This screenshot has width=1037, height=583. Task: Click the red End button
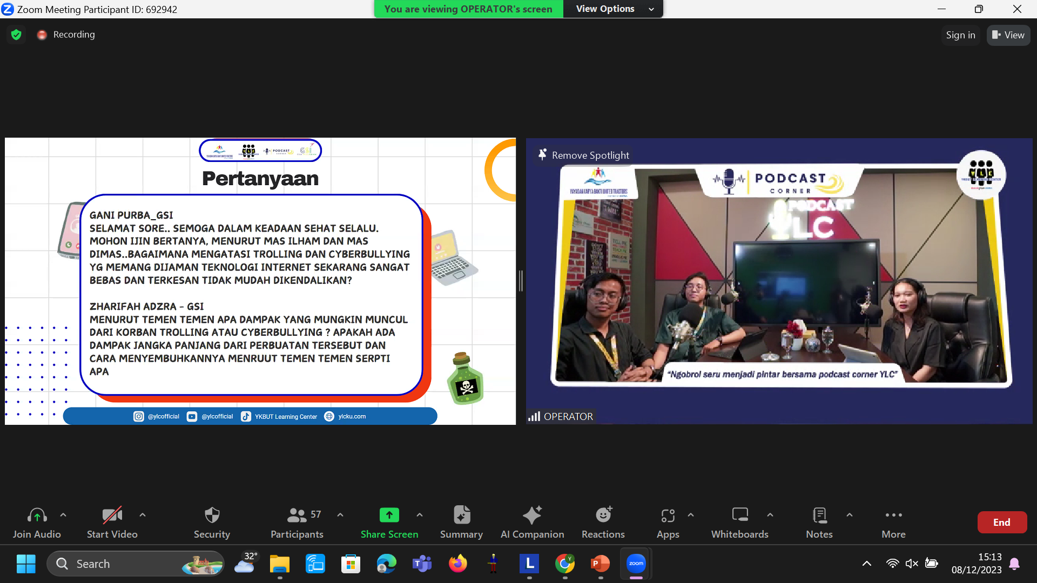coord(1001,522)
